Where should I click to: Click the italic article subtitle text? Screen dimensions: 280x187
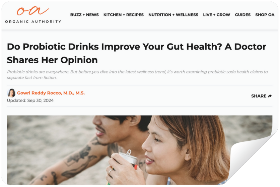137,75
